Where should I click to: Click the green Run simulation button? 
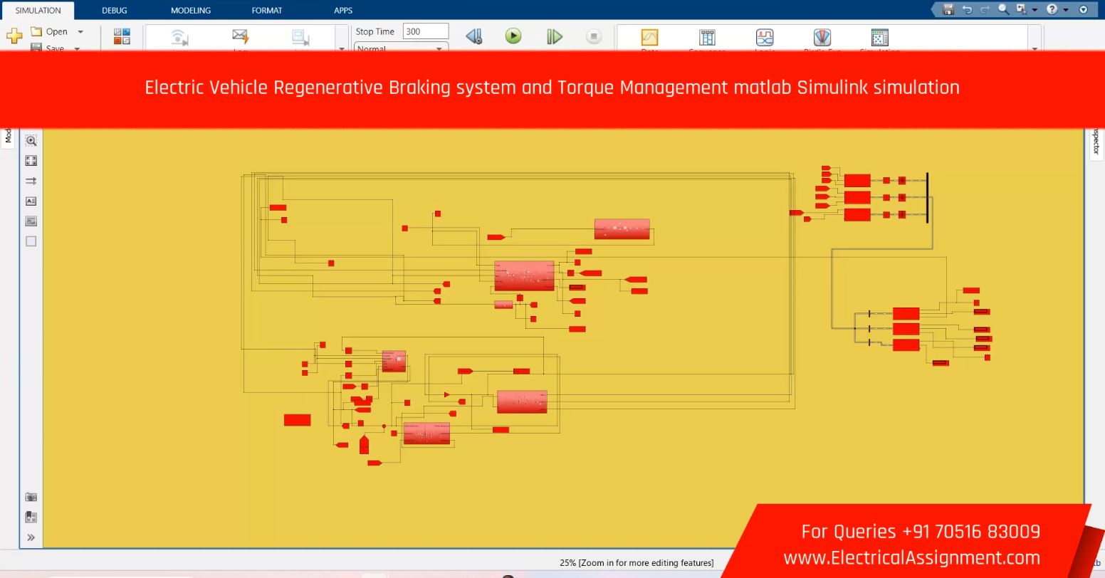[513, 36]
